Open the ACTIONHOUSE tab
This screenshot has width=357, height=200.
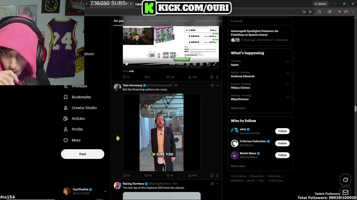(158, 21)
